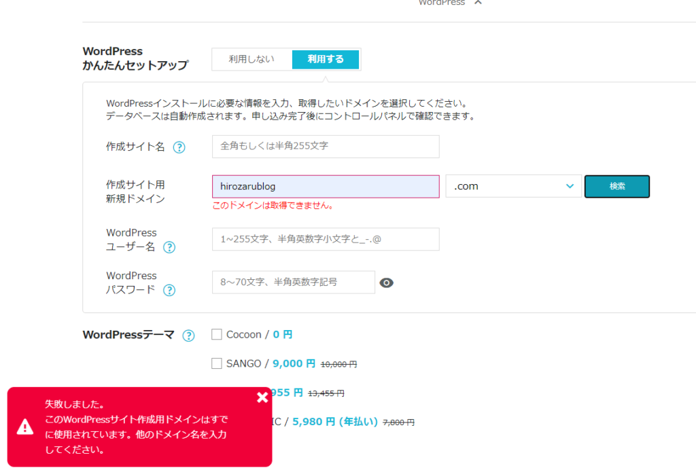Select 利用する for WordPress setup
The height and width of the screenshot is (470, 696).
coord(326,59)
